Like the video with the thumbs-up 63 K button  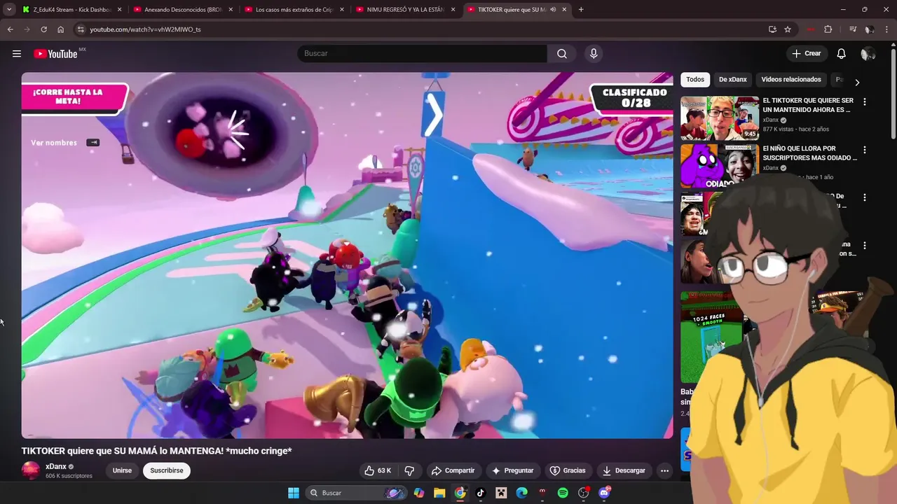pos(377,470)
